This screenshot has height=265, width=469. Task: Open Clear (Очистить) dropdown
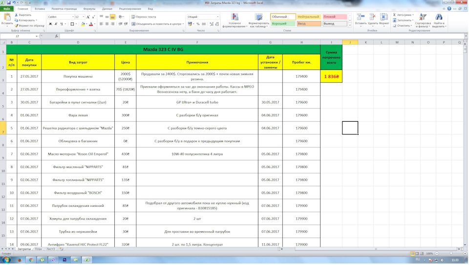point(403,26)
